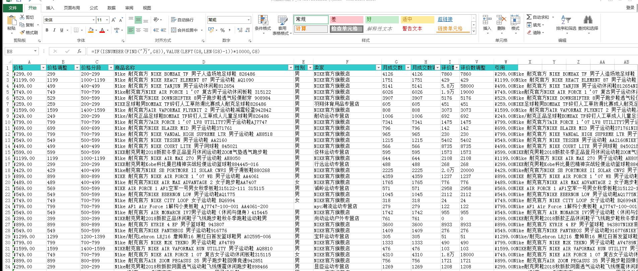The height and width of the screenshot is (271, 638).
Task: Activate the Format Painter (格式刷) brush
Action: click(x=22, y=32)
